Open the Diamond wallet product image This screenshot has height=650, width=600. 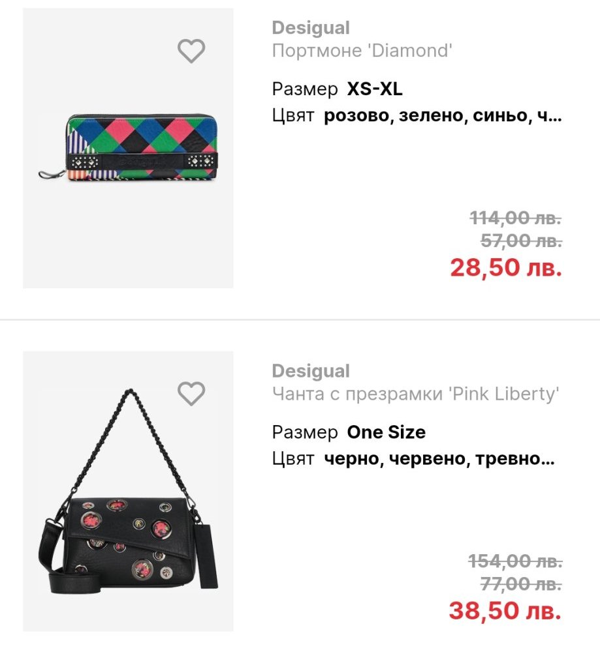(x=128, y=149)
